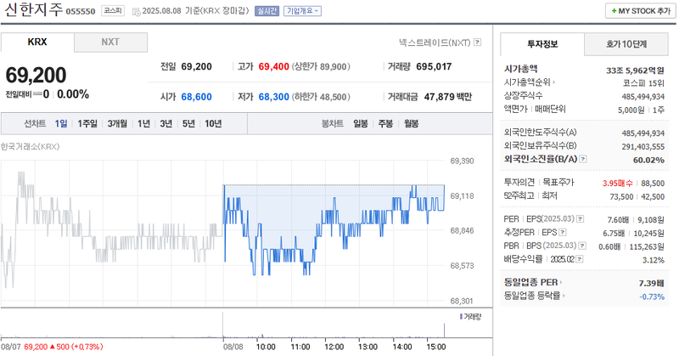Click the 넥스트레이드(NXT) link
The image size is (679, 356).
click(x=435, y=42)
